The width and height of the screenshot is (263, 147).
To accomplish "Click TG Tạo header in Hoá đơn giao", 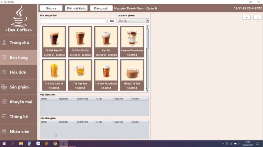I will [x=104, y=122].
